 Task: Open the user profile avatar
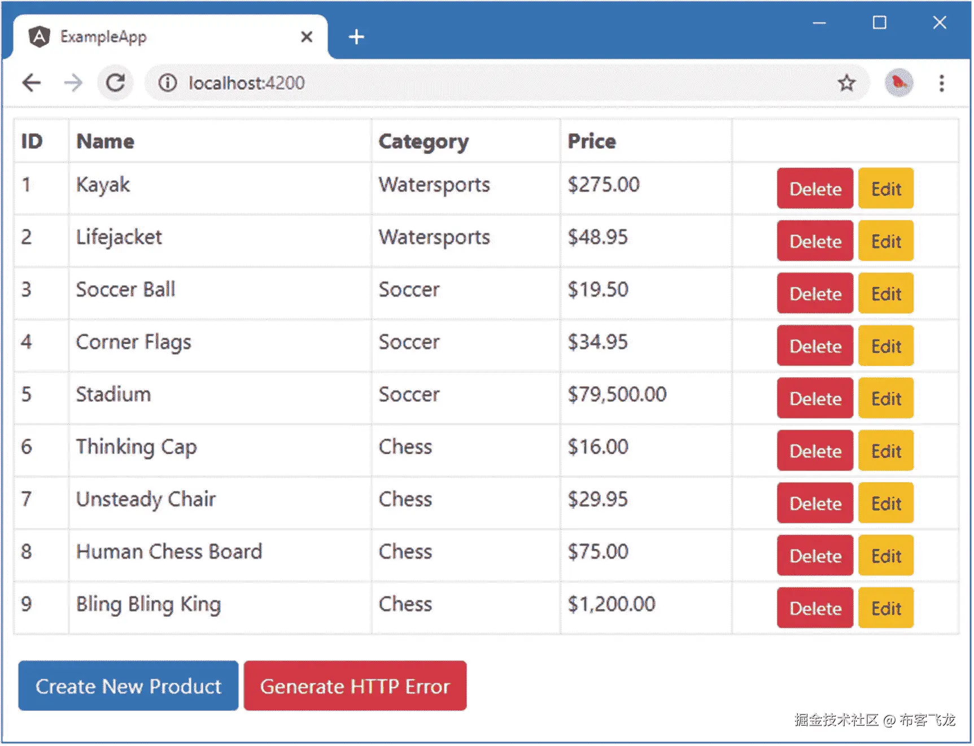[898, 83]
